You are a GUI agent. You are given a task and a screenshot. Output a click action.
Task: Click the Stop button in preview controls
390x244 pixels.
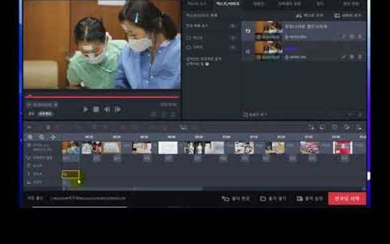click(x=96, y=110)
